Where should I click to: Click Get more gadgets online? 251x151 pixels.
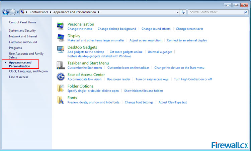click(x=126, y=52)
